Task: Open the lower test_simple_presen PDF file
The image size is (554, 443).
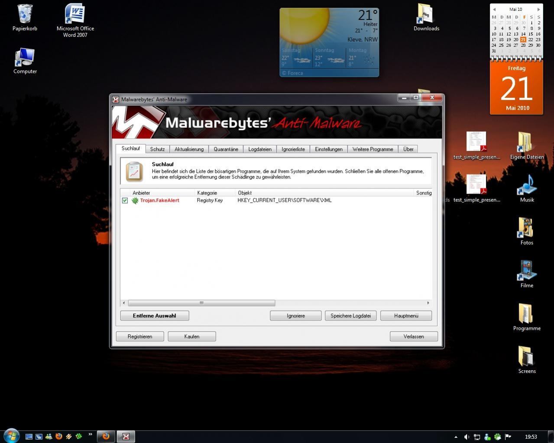Action: (x=476, y=188)
